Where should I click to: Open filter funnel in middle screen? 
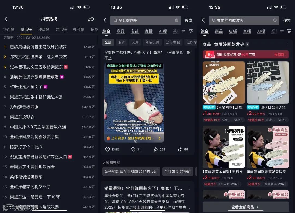(x=191, y=31)
